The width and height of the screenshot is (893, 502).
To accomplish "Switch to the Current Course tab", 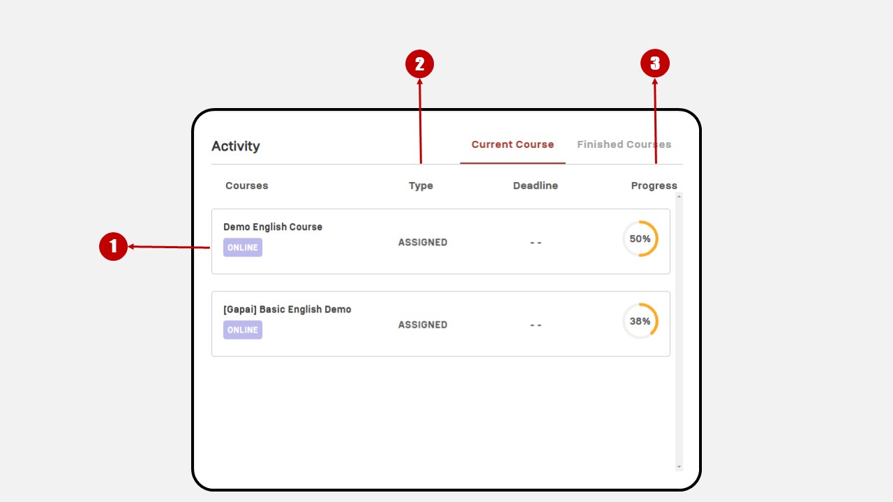I will pyautogui.click(x=513, y=144).
